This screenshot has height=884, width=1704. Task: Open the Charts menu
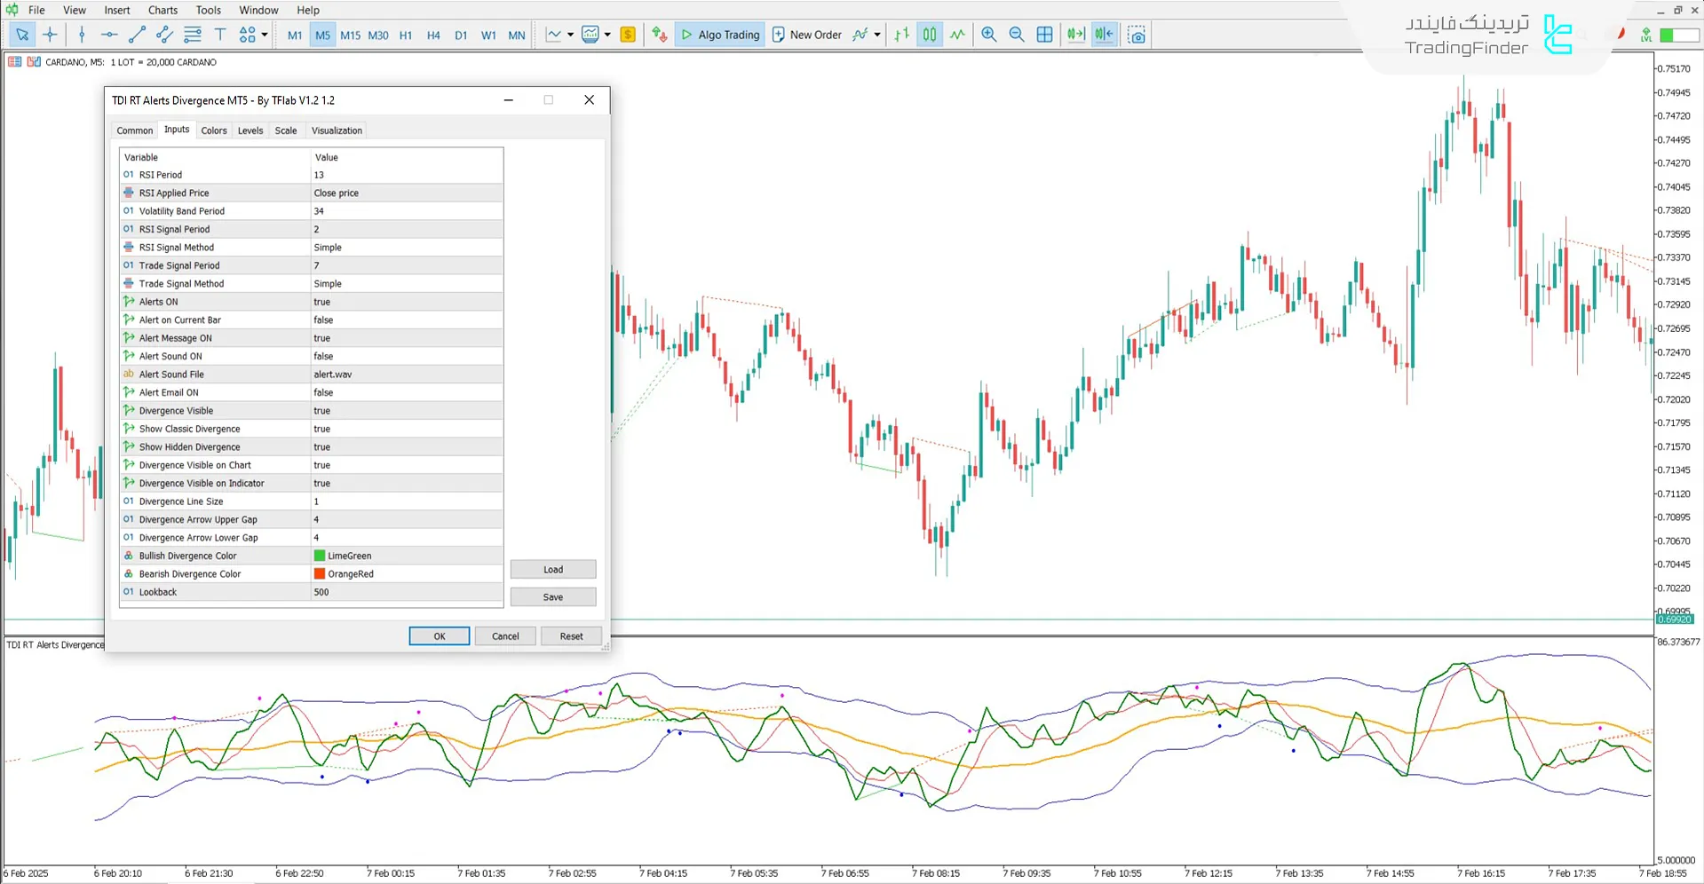[x=162, y=10]
